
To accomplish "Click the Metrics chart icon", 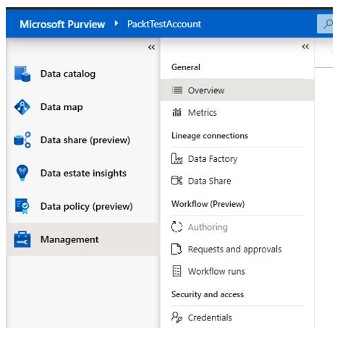I will pos(177,112).
